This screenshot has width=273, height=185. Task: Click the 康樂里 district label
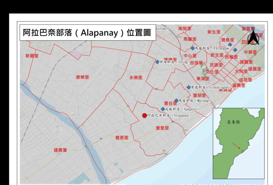82,77
